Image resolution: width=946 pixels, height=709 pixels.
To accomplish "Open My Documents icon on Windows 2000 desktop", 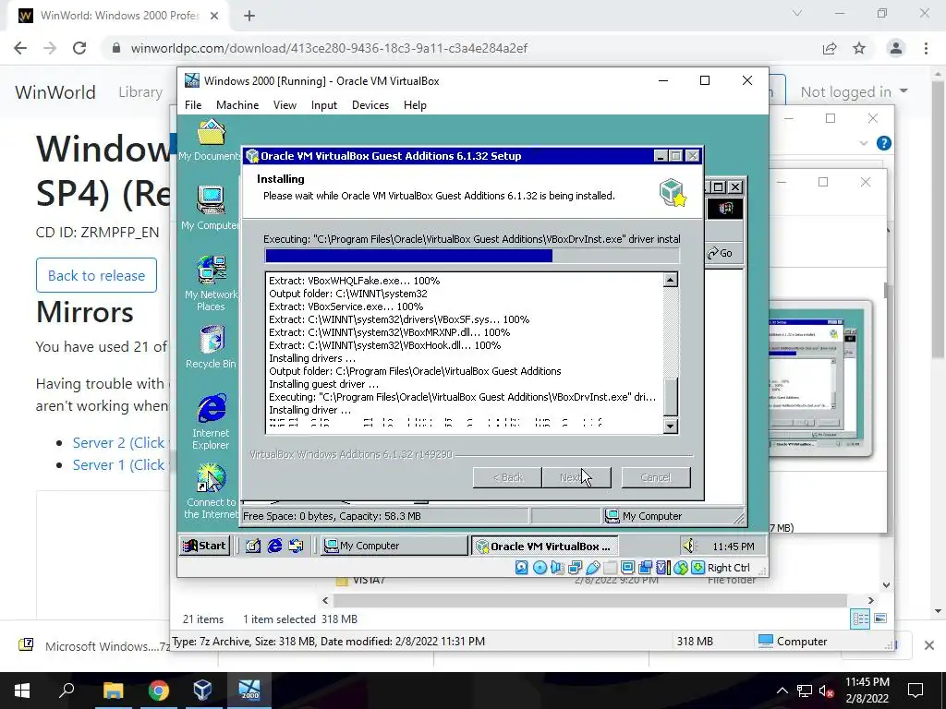I will 211,140.
